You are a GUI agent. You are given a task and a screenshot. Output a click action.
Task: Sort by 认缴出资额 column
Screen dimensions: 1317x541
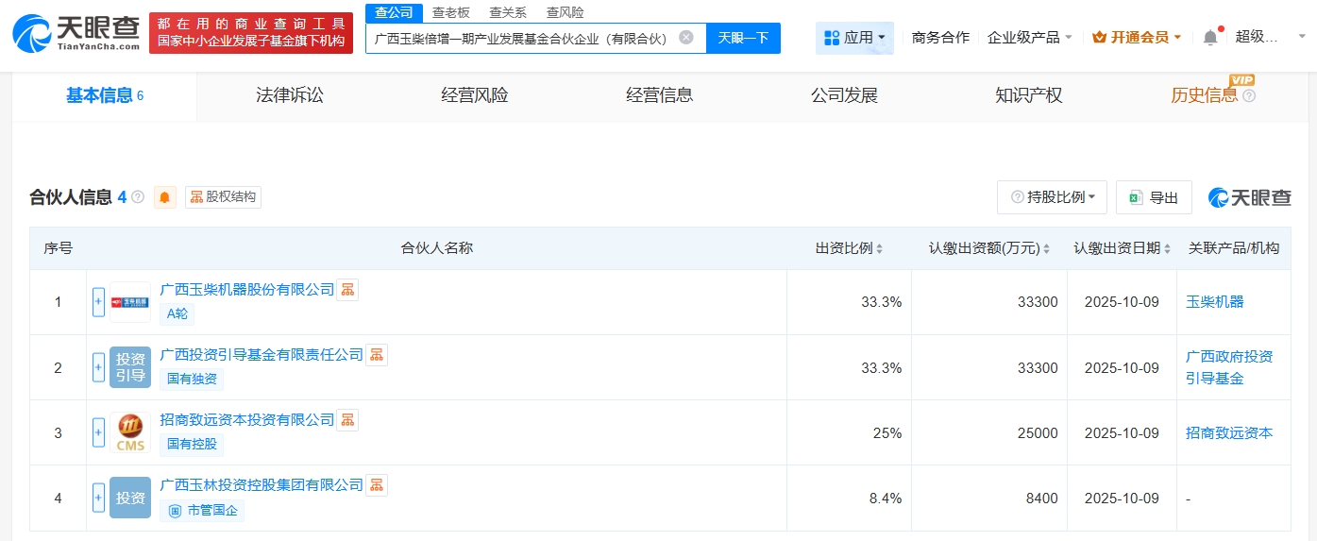pyautogui.click(x=1046, y=249)
